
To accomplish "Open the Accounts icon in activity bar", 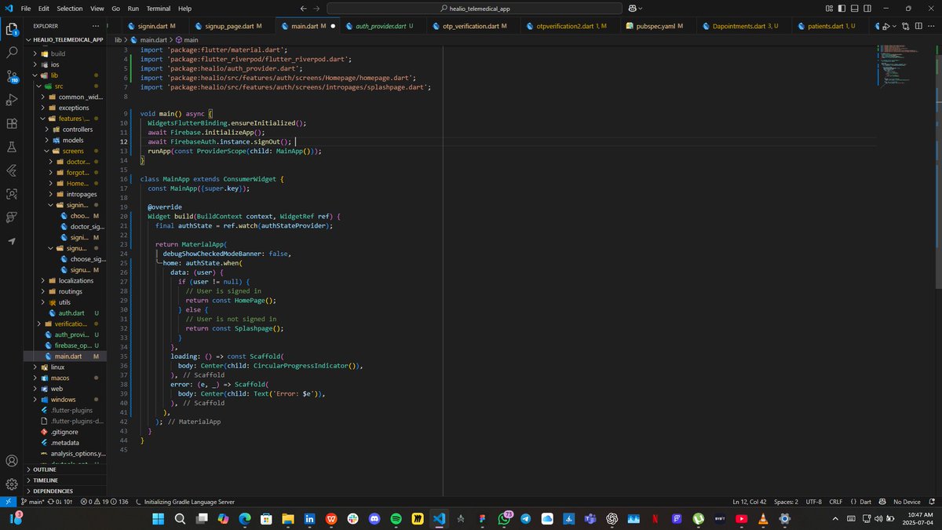I will (x=12, y=461).
